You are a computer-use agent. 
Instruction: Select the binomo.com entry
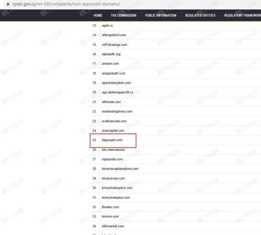[110, 217]
